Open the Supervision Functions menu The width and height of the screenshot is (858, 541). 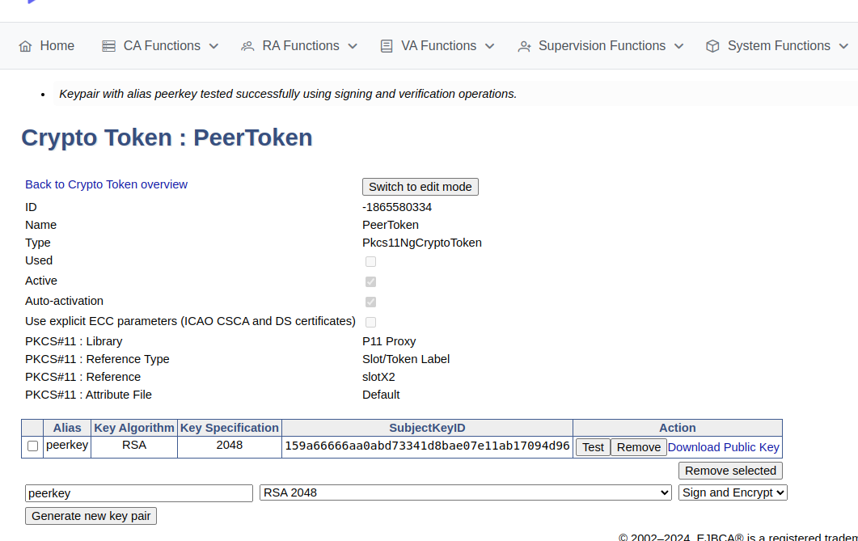tap(602, 46)
